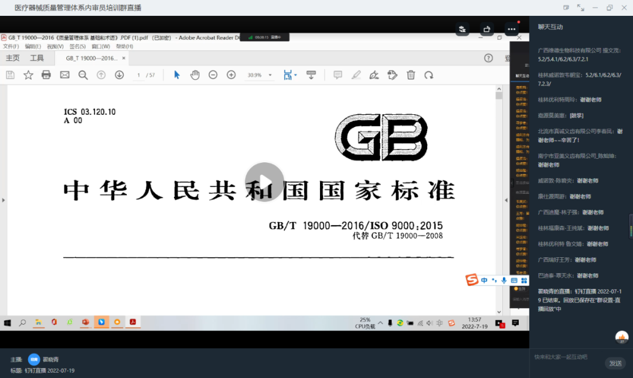The width and height of the screenshot is (633, 378).
Task: Open the Windows notification center icon
Action: (515, 323)
